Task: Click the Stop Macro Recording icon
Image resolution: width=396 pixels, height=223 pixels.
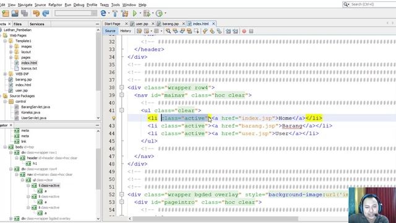Action: tap(251, 31)
